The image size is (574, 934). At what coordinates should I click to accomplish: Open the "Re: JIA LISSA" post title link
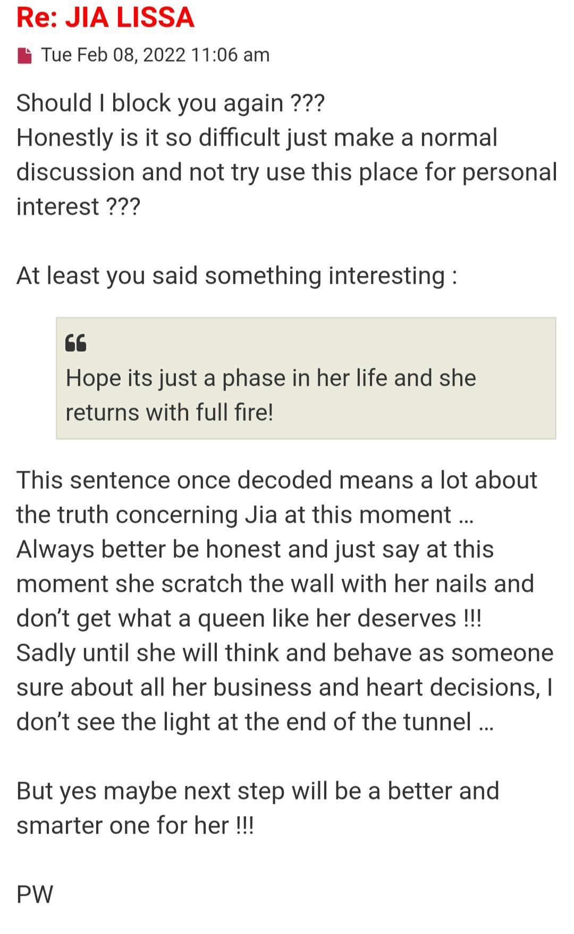105,18
